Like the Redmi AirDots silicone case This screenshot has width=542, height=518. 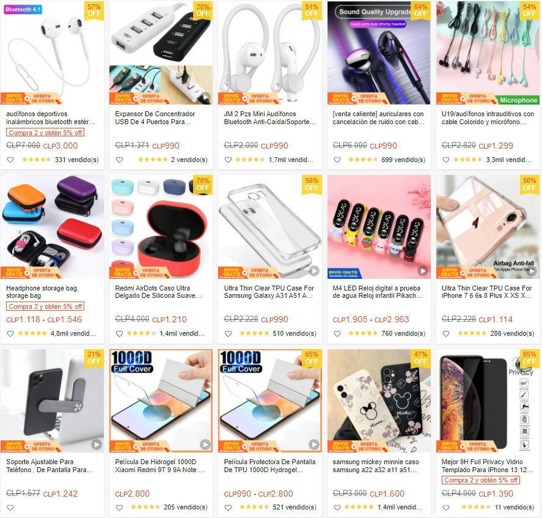click(x=119, y=333)
